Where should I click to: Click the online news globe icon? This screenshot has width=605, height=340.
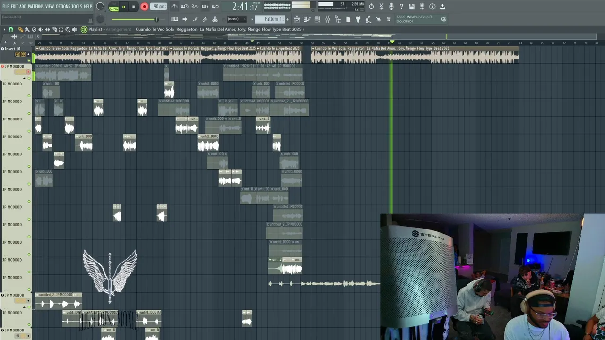[x=443, y=19]
